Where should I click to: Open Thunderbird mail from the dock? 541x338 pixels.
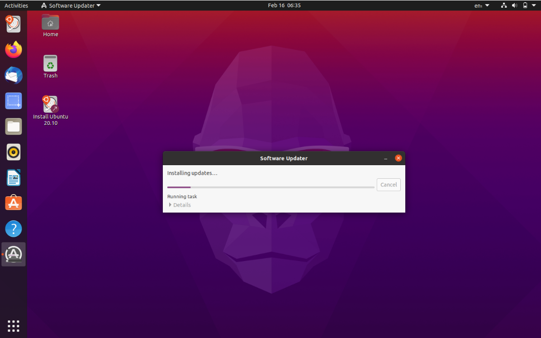tap(14, 75)
